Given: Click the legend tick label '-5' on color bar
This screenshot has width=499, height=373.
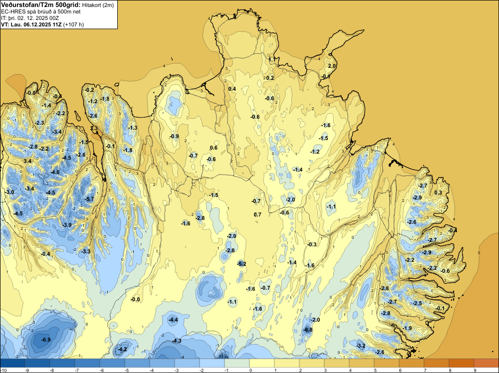Looking at the screenshot, I should (x=126, y=370).
